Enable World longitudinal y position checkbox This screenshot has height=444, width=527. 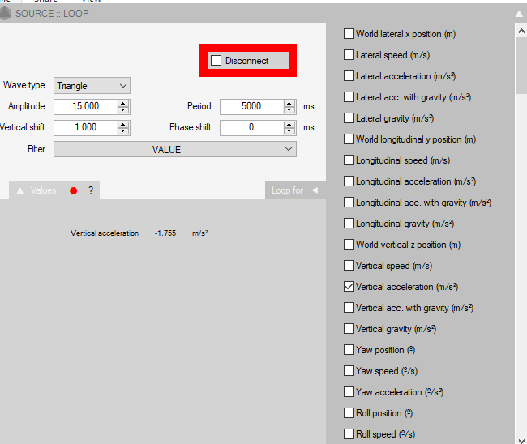[x=349, y=139]
